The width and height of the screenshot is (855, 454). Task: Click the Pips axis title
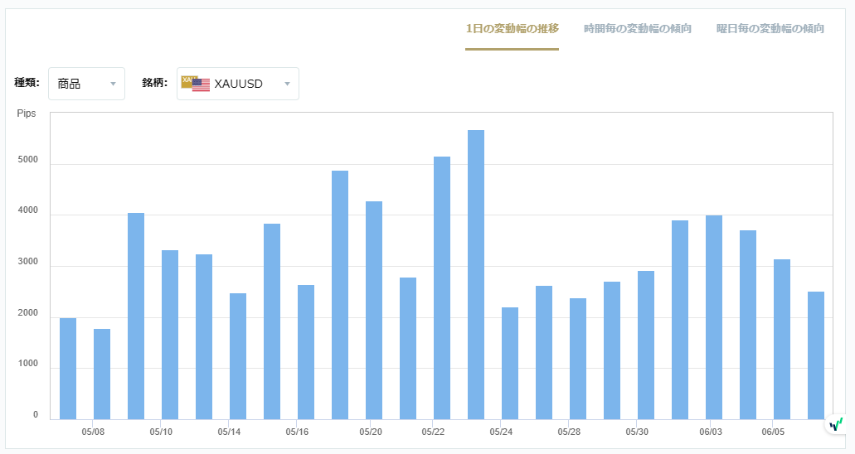(27, 113)
